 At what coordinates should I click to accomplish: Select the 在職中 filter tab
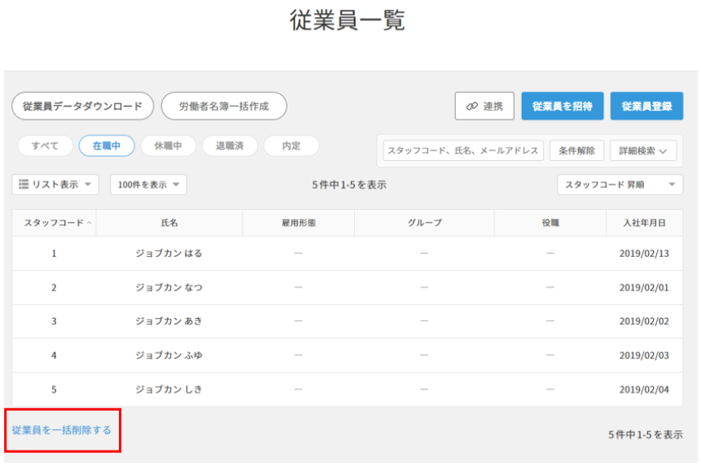click(x=107, y=146)
